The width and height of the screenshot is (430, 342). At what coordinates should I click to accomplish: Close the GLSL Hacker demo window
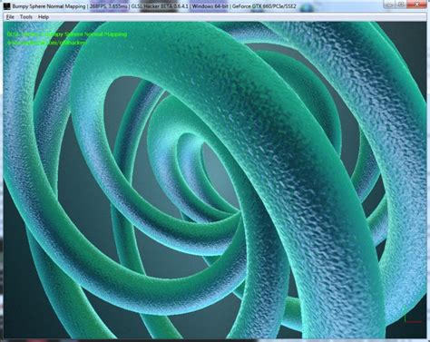click(x=416, y=5)
